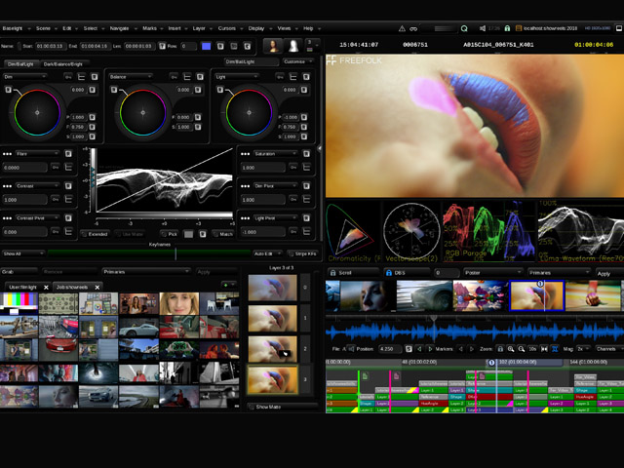The height and width of the screenshot is (468, 624).
Task: Zoom in on the timeline with magnifier plus
Action: tap(511, 349)
